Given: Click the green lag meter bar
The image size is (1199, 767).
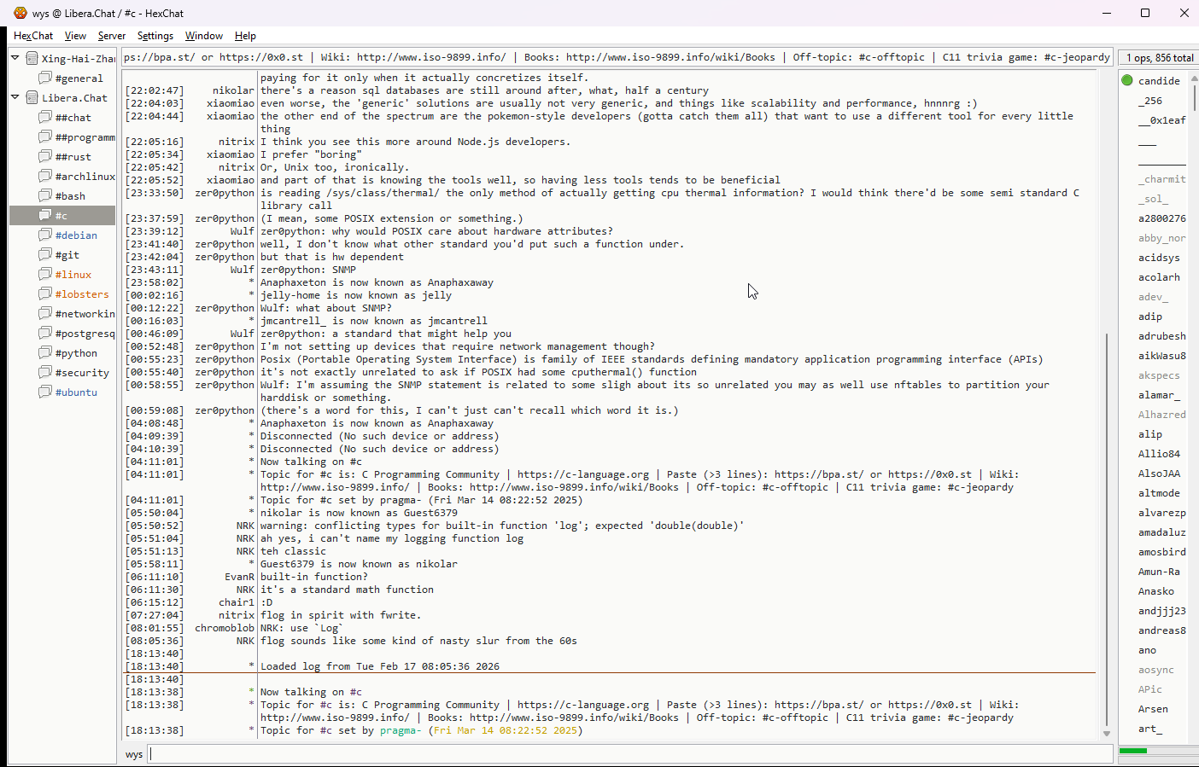Looking at the screenshot, I should tap(1133, 751).
